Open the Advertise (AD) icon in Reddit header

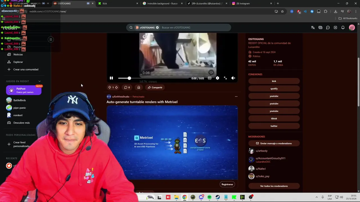[x=320, y=27]
